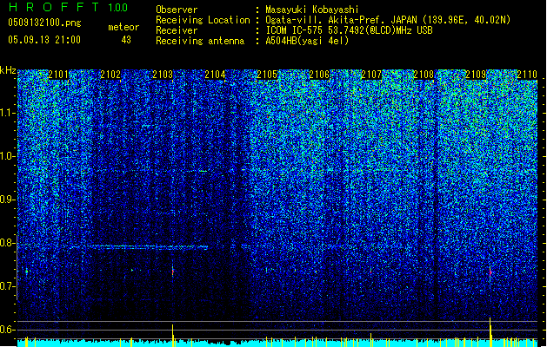Click the 0.9 kHz axis tick label
Screen dimensions: 547x347
click(8, 200)
